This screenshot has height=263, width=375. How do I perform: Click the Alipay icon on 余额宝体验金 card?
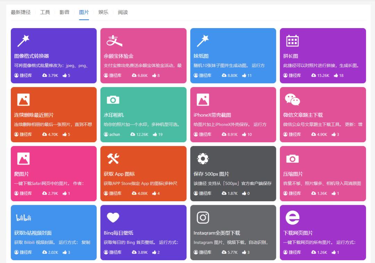(x=114, y=41)
